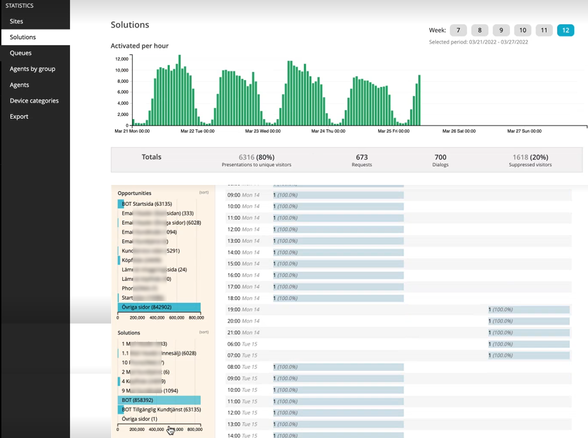
Task: Click the 19:00 Mon 14 right-side bar
Action: click(528, 310)
